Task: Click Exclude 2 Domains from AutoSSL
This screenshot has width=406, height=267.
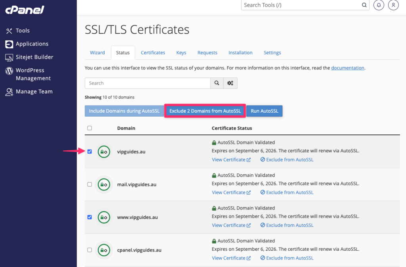Action: click(205, 111)
